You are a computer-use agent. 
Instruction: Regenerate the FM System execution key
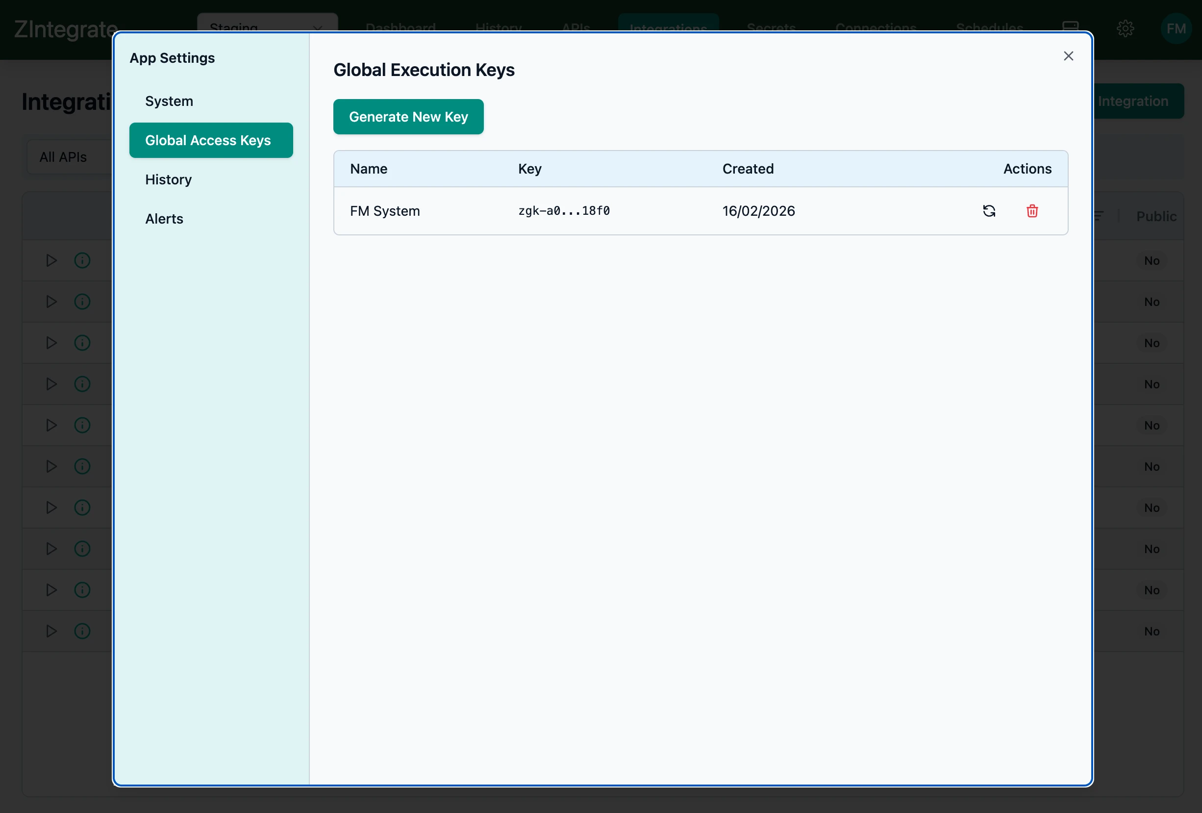(989, 211)
